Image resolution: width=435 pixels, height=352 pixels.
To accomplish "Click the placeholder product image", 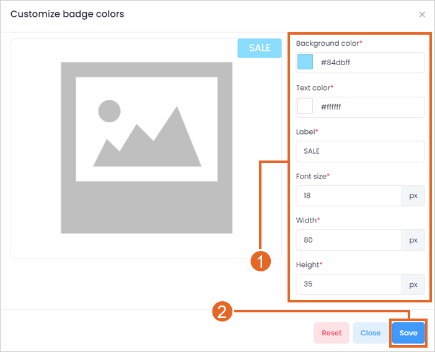I will pyautogui.click(x=146, y=147).
